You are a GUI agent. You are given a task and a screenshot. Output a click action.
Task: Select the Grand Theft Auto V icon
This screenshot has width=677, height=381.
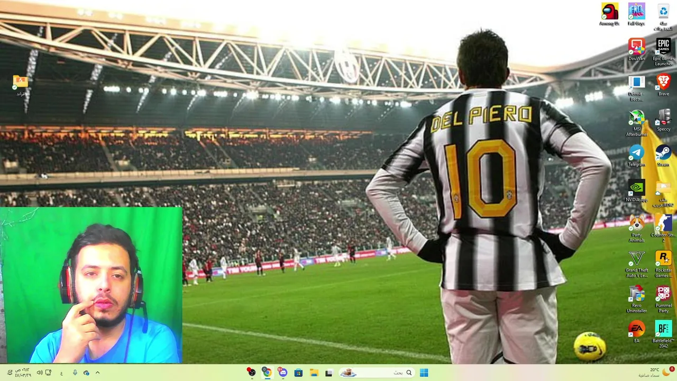coord(636,265)
